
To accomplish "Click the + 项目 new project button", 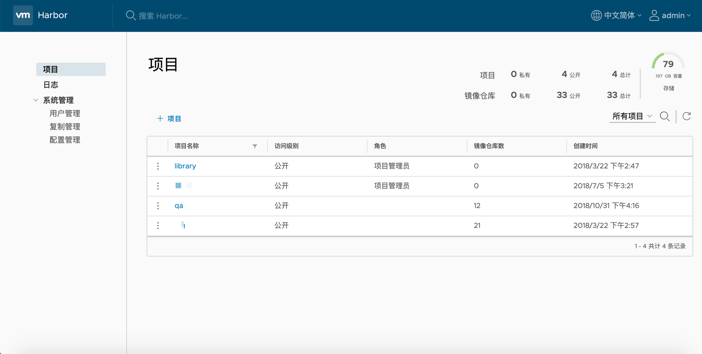I will coord(169,118).
